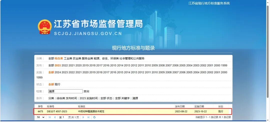Sort by the 实施日期 column header
The image size is (270, 122).
(x=199, y=106)
